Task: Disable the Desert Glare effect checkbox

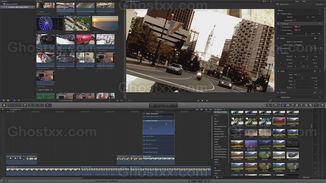Action: click(278, 14)
